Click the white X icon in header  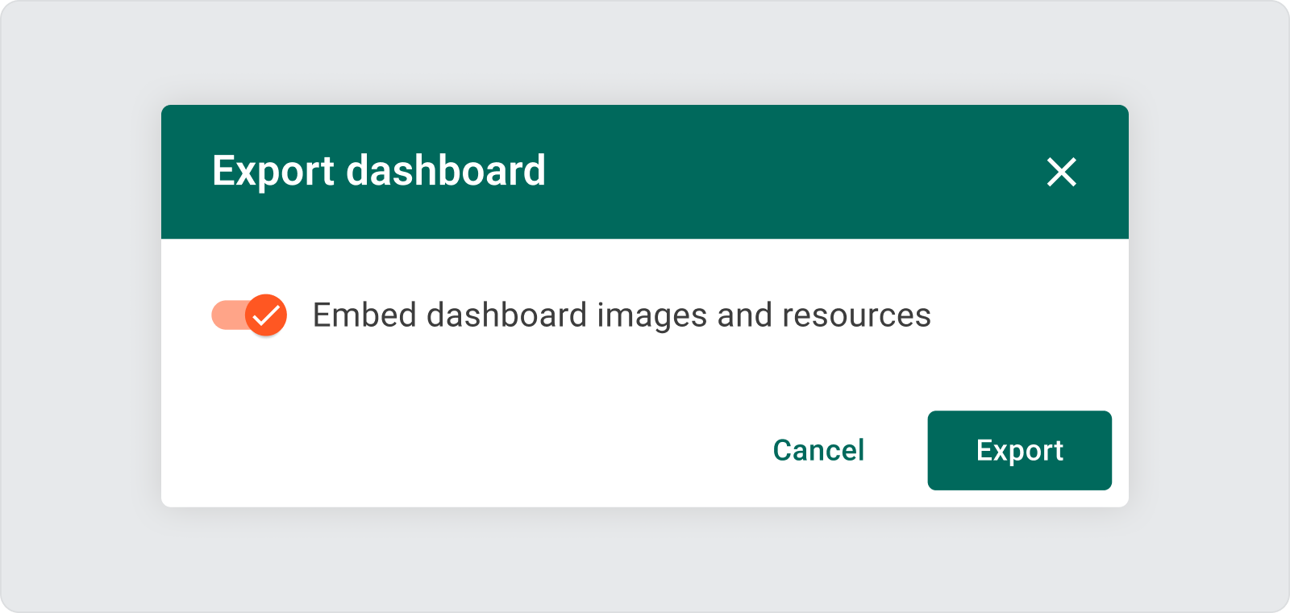coord(1061,172)
